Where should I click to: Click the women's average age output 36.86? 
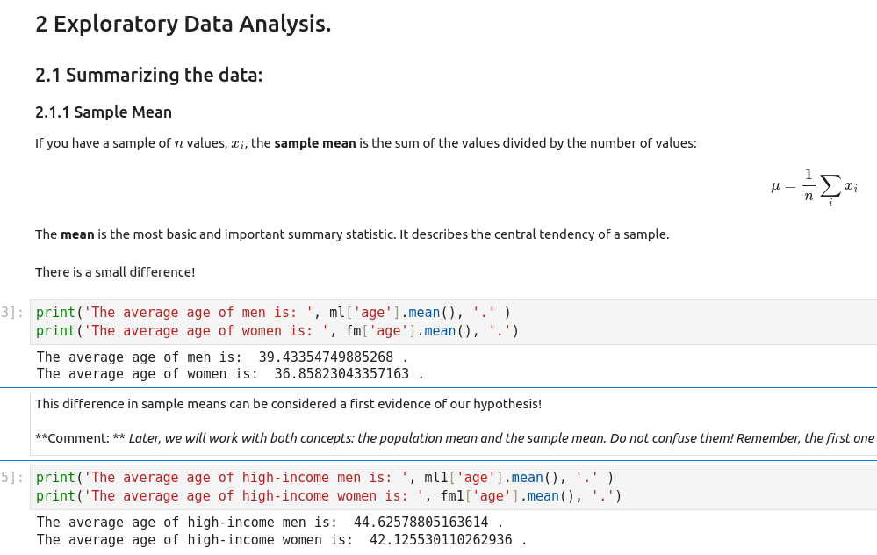click(341, 374)
